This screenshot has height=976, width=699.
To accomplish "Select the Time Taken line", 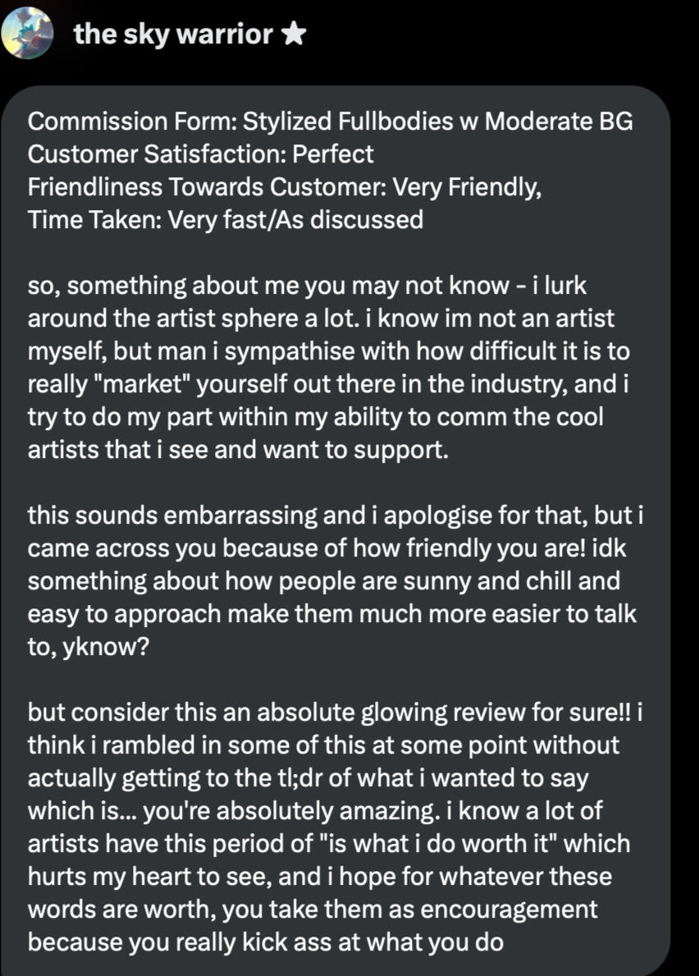I will 225,219.
